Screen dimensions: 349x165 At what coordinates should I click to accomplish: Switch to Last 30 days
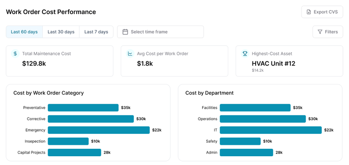click(x=61, y=32)
